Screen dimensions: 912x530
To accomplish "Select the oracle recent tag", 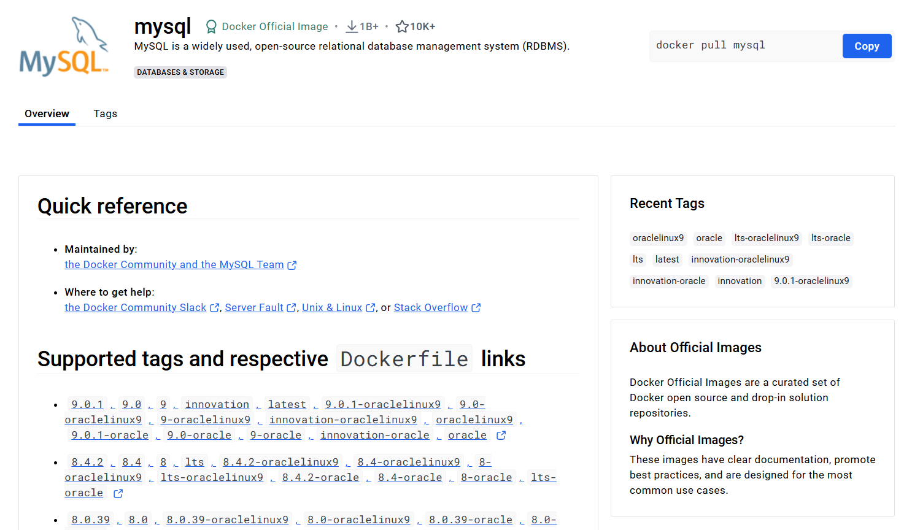I will (709, 238).
